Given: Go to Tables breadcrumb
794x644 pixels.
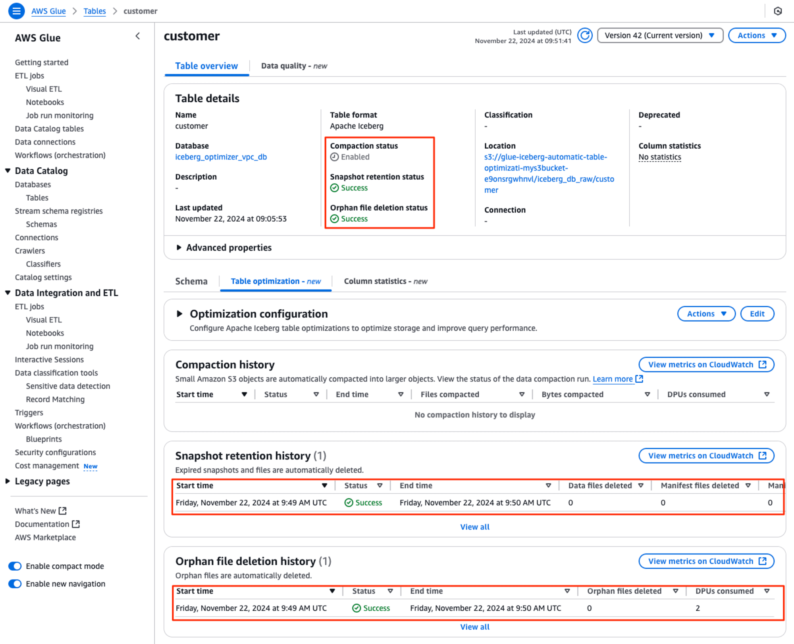Looking at the screenshot, I should [x=94, y=11].
